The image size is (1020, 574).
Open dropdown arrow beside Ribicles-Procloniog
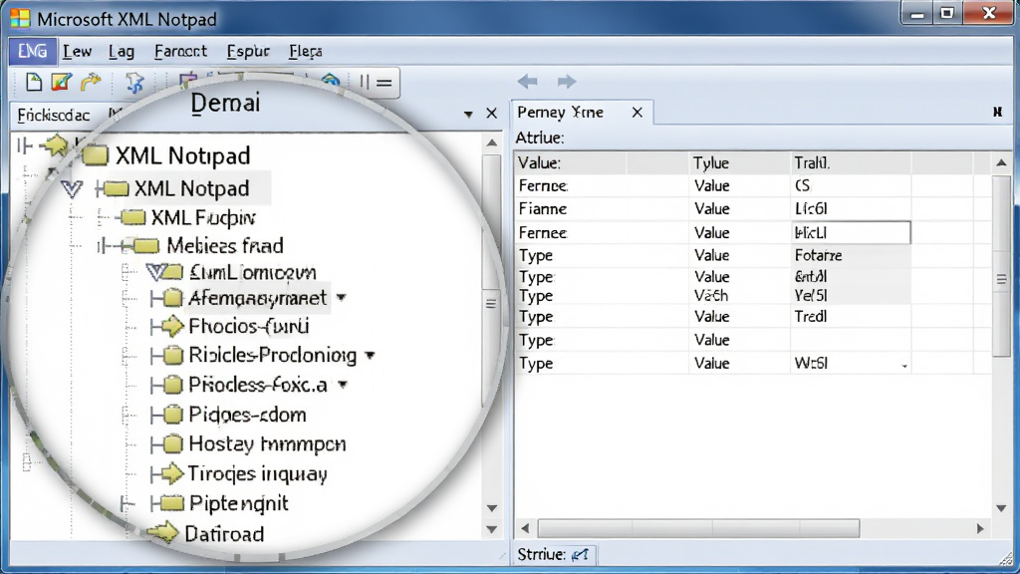(x=370, y=356)
